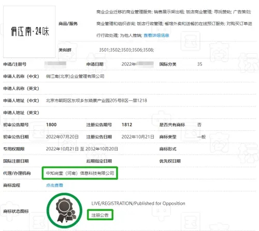Viewport: 259px width, 231px height.
Task: Click the 申请人地址（英文） label
Action: 21,113
